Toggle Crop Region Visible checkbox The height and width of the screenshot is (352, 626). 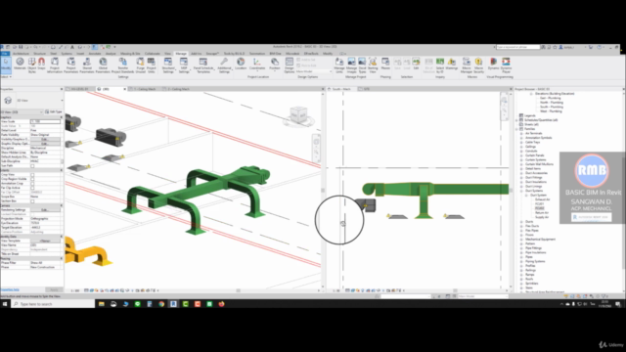[x=32, y=179]
